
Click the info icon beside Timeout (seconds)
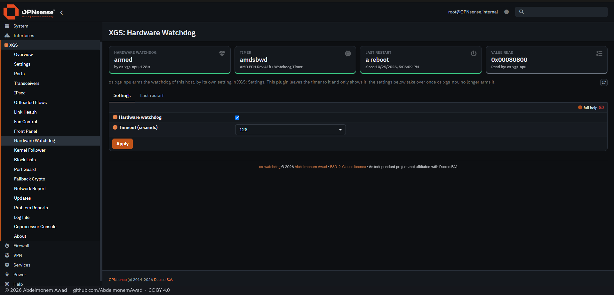115,127
